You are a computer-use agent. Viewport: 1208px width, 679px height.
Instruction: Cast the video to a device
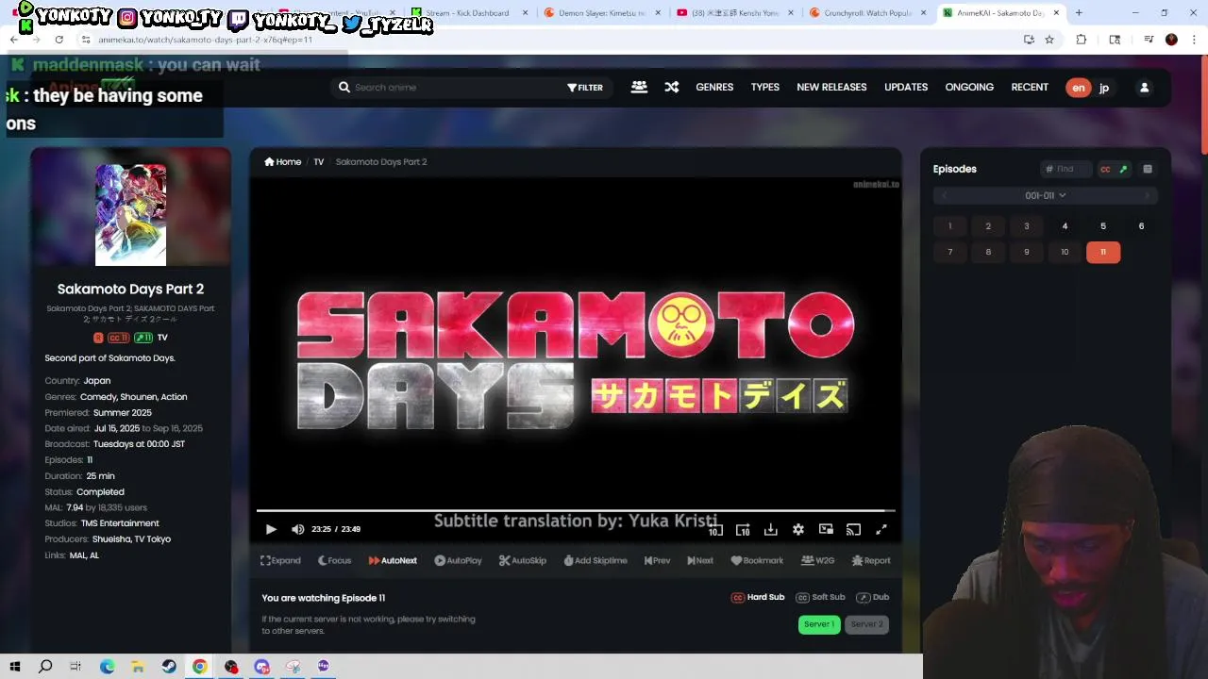853,530
